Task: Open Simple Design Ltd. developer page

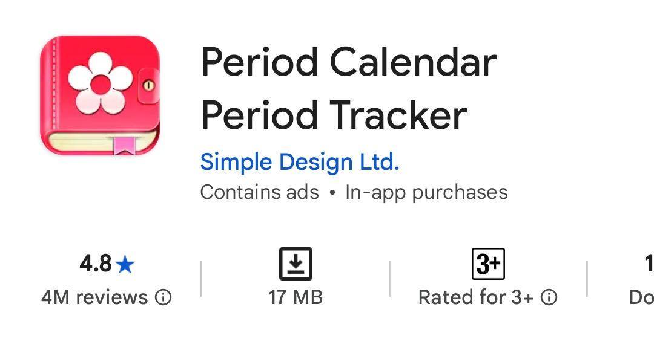Action: coord(300,161)
